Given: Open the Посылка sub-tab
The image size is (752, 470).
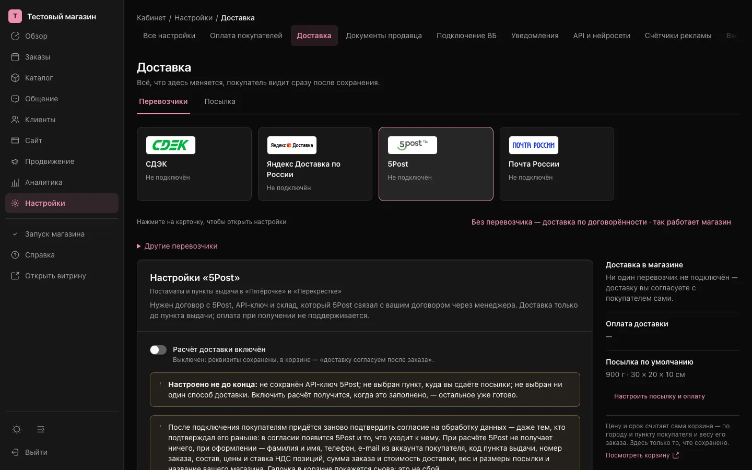Looking at the screenshot, I should click(x=220, y=101).
